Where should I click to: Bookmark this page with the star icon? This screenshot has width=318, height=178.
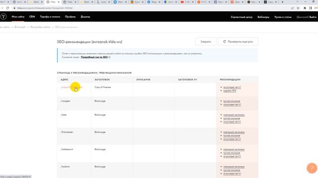pyautogui.click(x=298, y=8)
